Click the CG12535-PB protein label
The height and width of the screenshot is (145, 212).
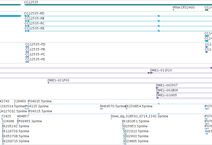(35, 49)
